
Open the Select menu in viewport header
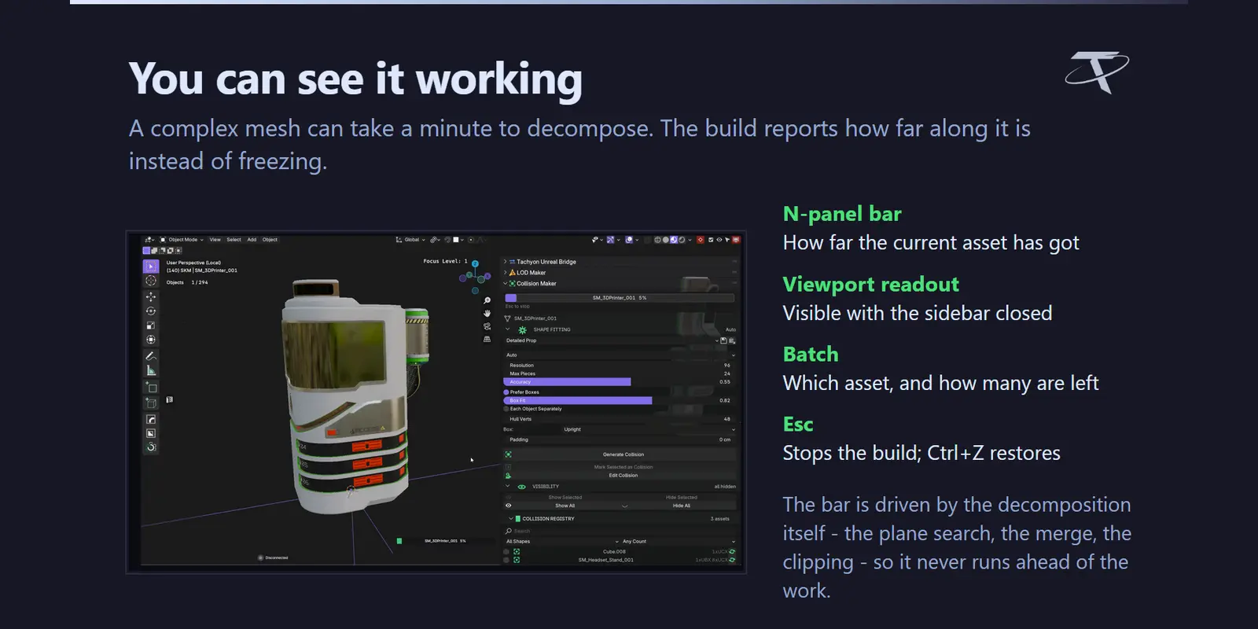tap(234, 240)
